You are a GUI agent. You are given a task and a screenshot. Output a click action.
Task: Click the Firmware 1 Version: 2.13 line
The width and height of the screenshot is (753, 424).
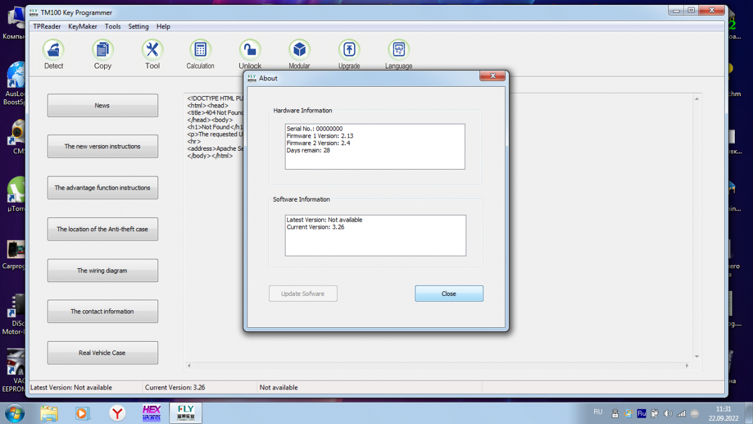[320, 136]
